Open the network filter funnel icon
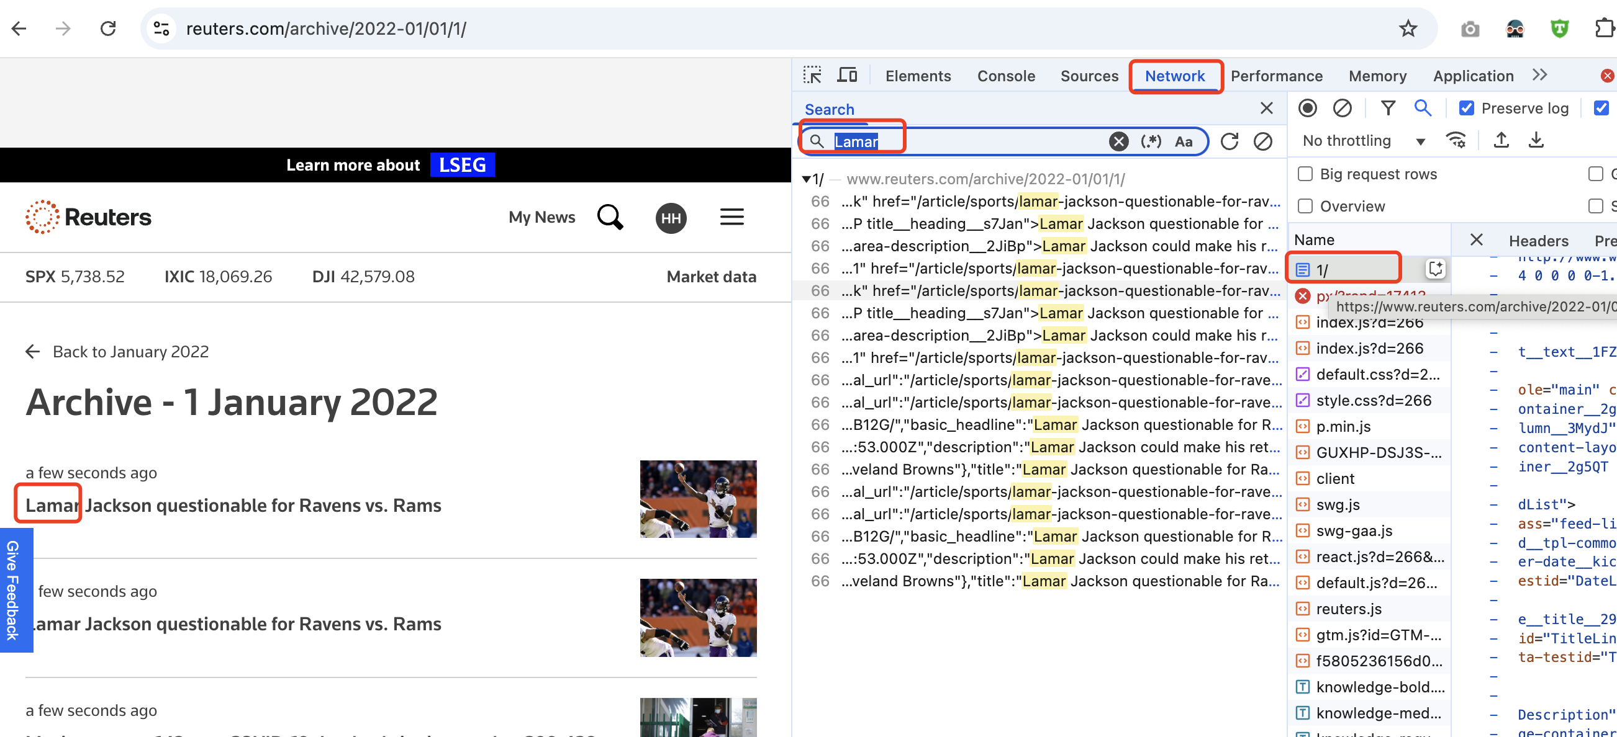This screenshot has width=1617, height=737. point(1388,108)
